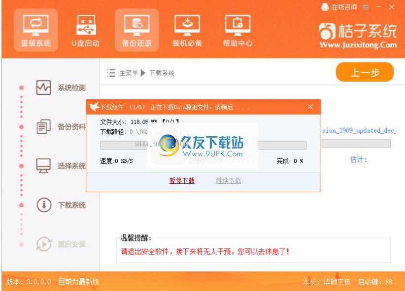Select the 重启安装 step restart icon
Viewport: 405px width, 291px height.
tap(44, 244)
